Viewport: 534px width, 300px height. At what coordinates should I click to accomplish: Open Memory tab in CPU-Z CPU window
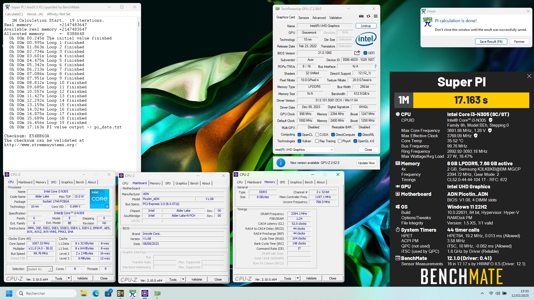tap(41, 182)
